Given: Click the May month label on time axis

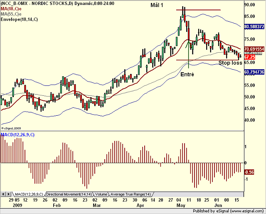Looking at the screenshot, I should (x=181, y=205).
